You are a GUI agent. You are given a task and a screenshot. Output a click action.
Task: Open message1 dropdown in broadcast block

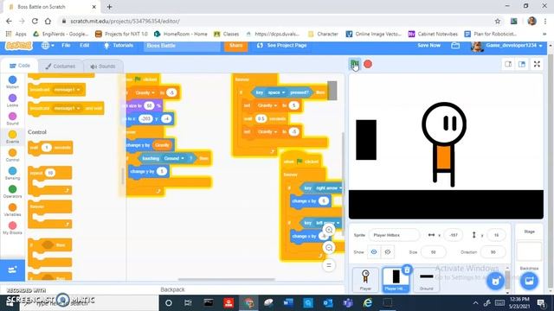coord(67,90)
